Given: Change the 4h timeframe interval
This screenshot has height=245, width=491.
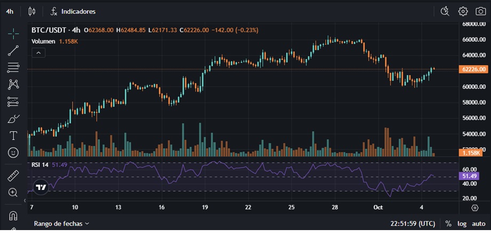Looking at the screenshot, I should (x=10, y=12).
